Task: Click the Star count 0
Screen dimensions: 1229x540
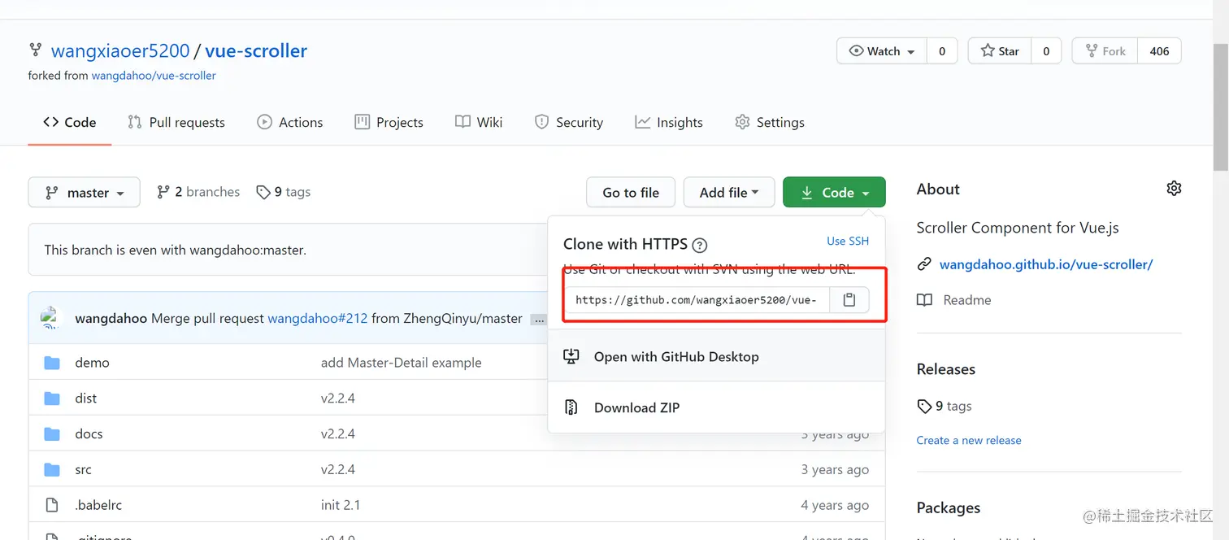Action: point(1046,51)
